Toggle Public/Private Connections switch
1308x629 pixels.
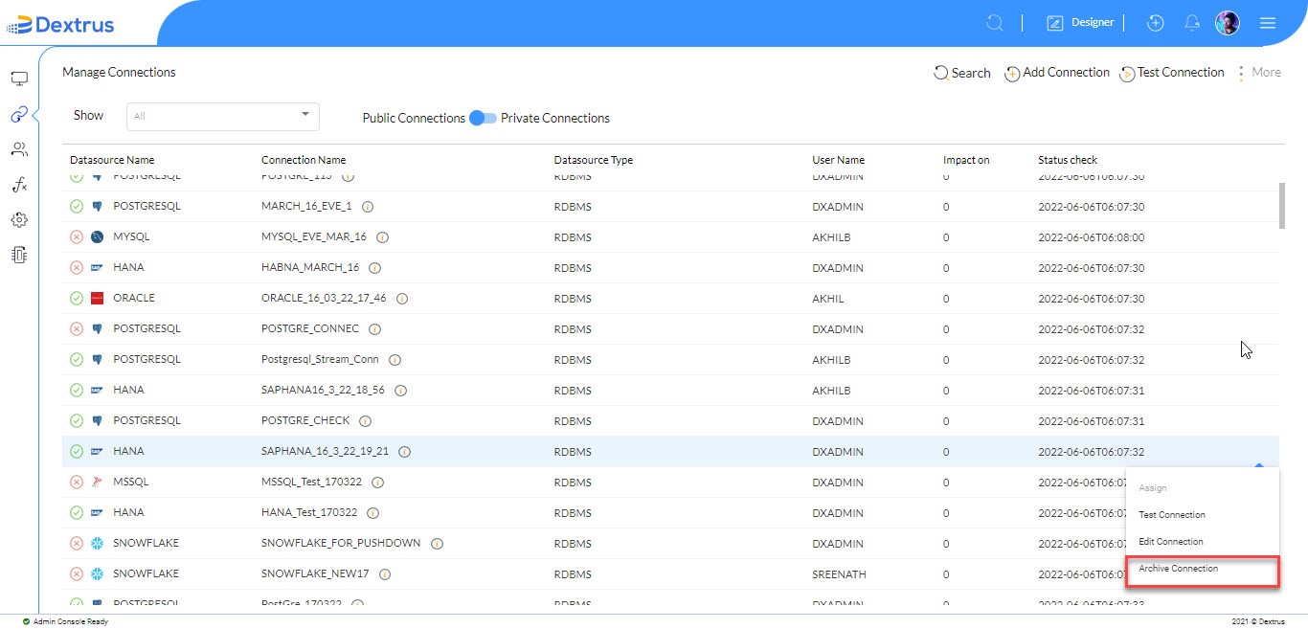(484, 118)
